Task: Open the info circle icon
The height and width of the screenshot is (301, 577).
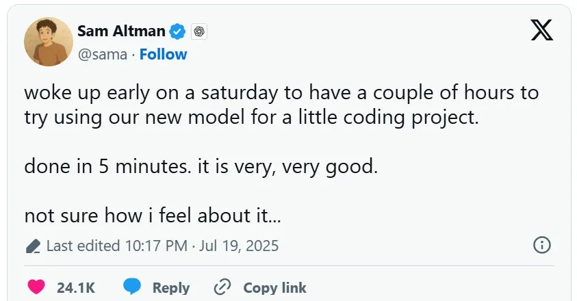Action: 541,246
